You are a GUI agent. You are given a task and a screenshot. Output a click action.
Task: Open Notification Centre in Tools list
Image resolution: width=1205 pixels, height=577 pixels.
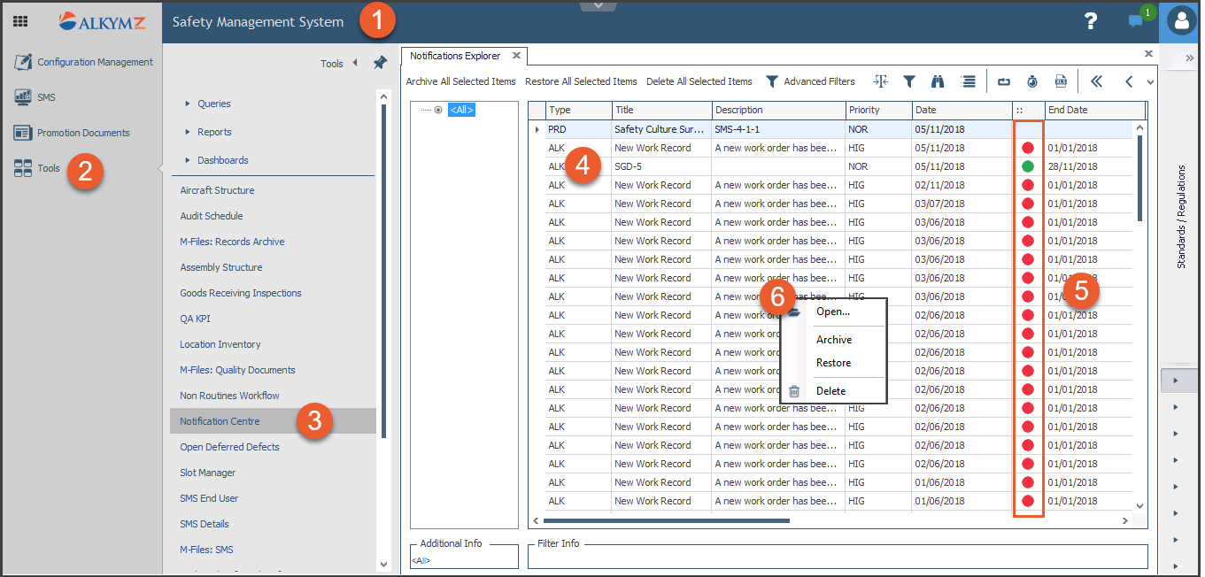[273, 421]
